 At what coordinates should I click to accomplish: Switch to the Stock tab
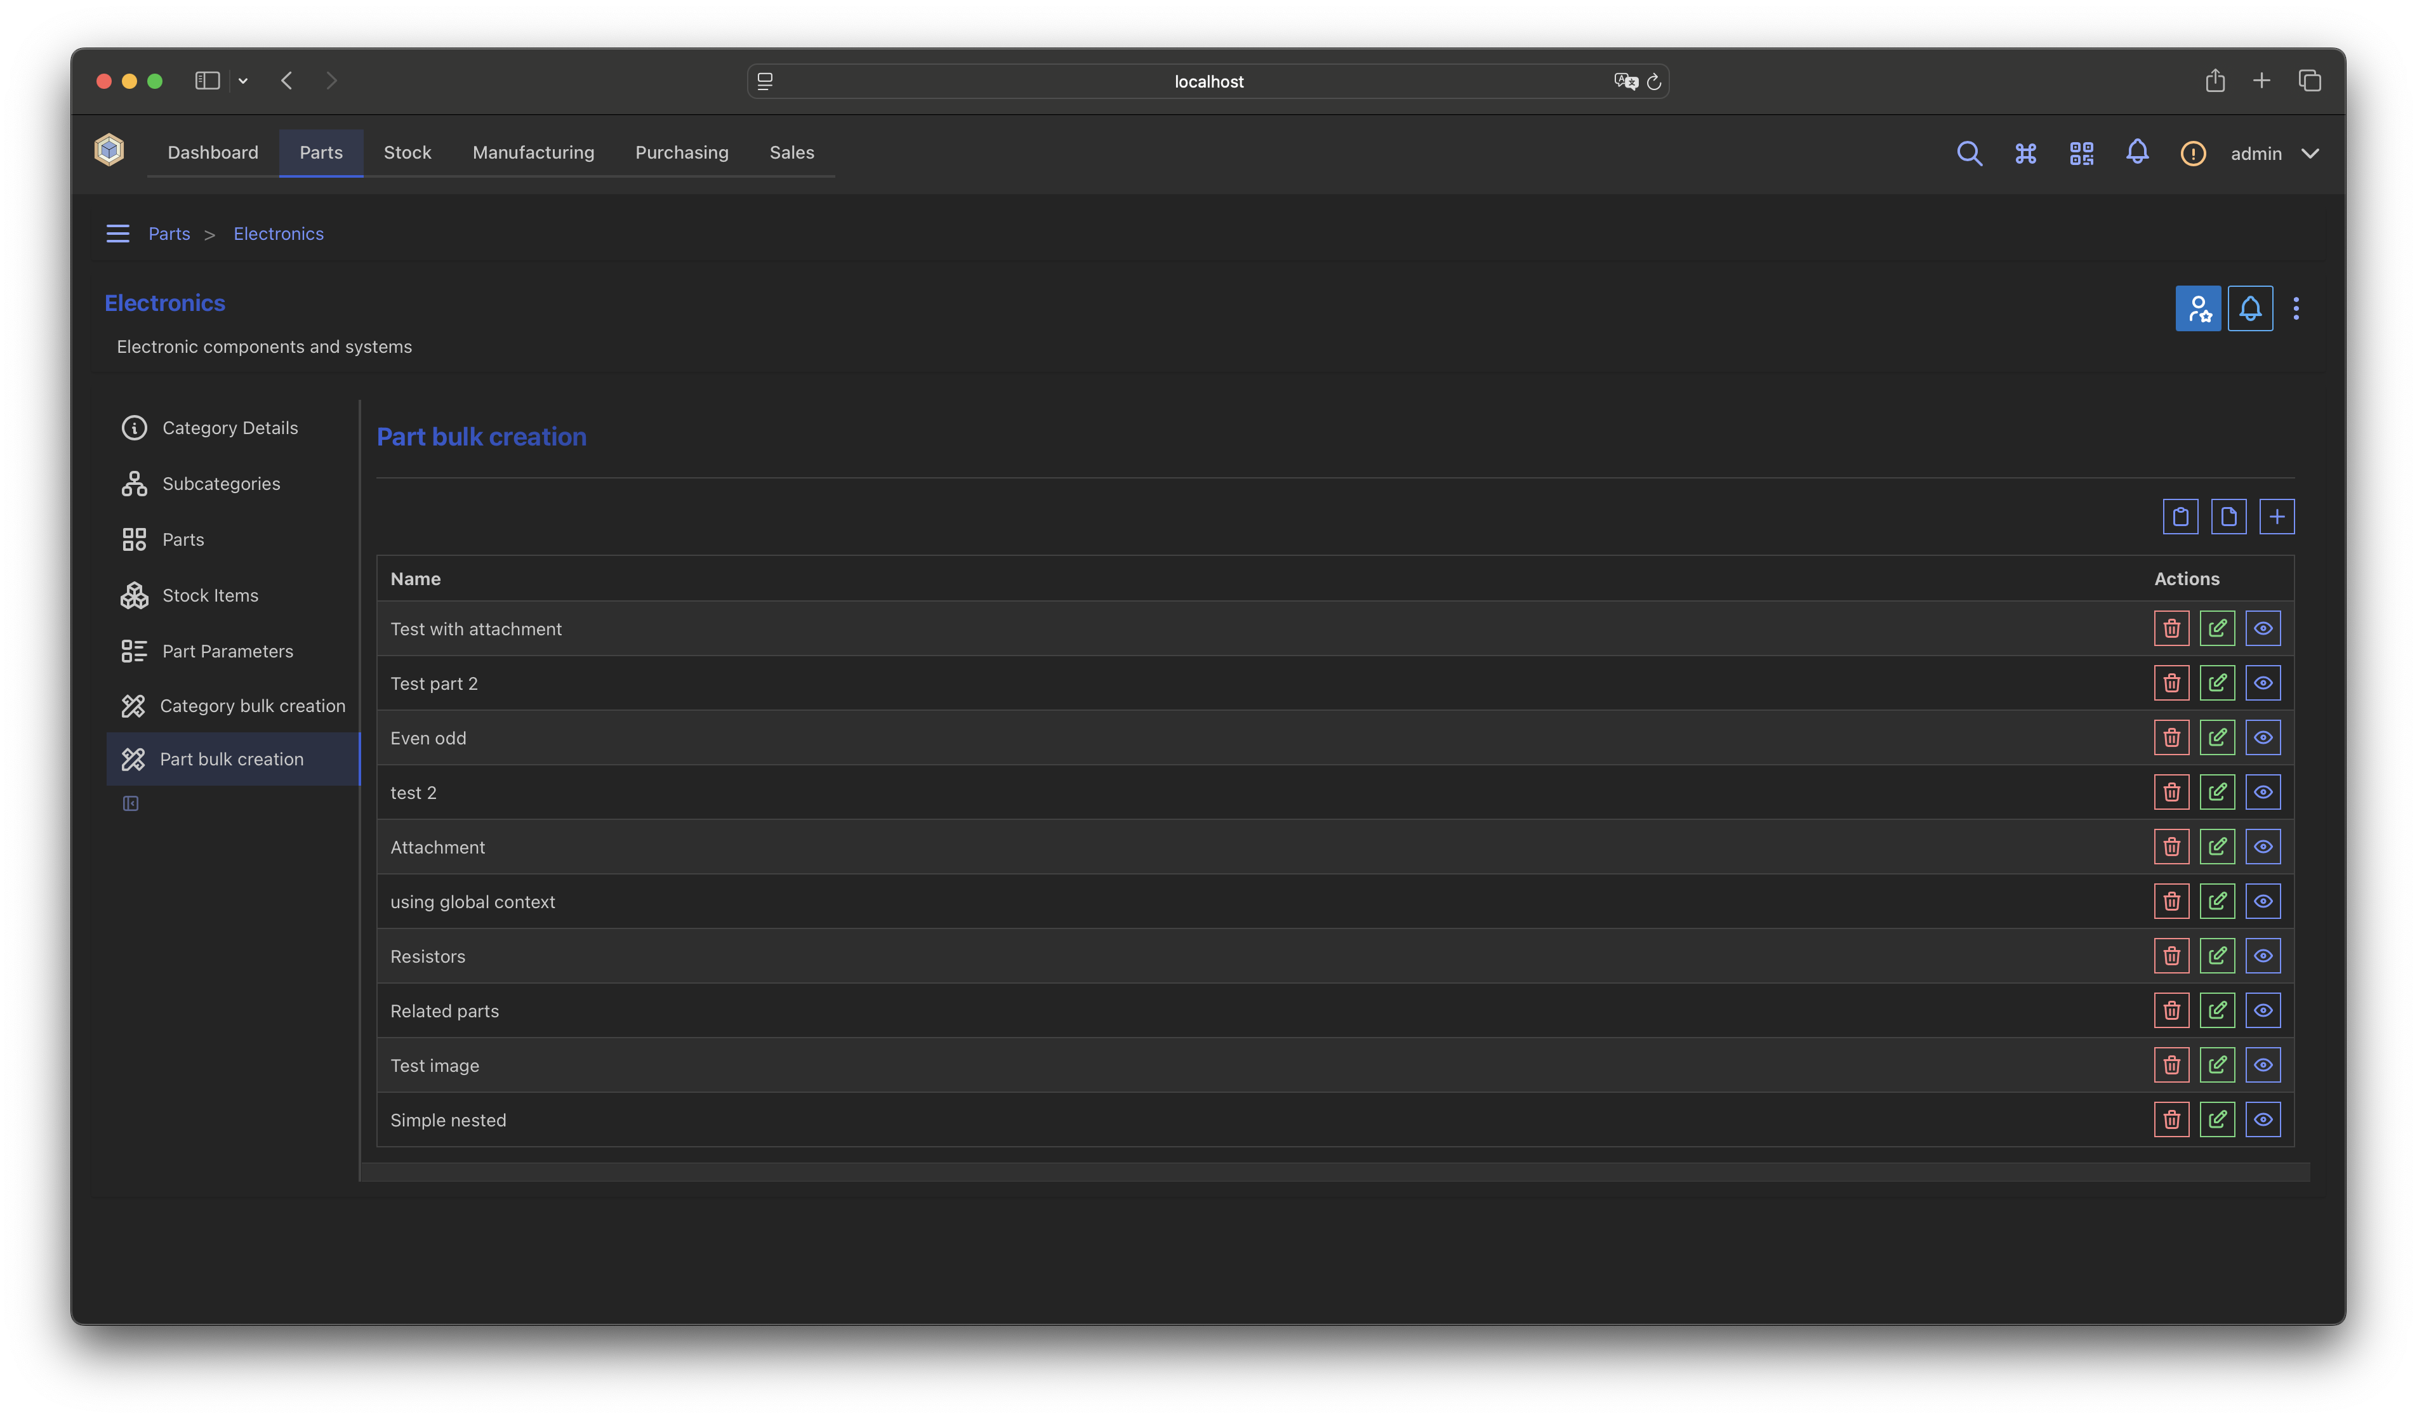point(407,152)
